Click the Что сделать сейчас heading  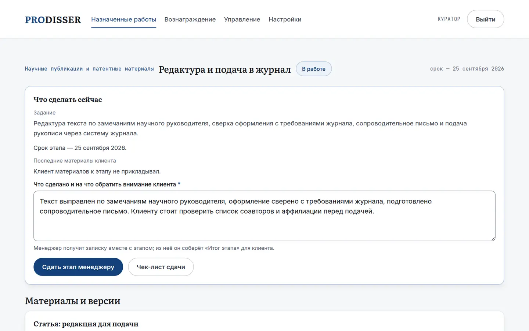click(x=68, y=100)
